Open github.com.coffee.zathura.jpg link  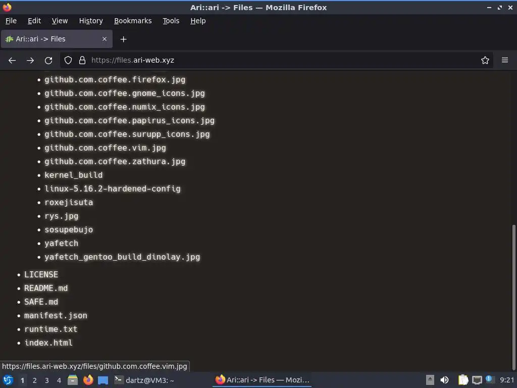coord(115,162)
